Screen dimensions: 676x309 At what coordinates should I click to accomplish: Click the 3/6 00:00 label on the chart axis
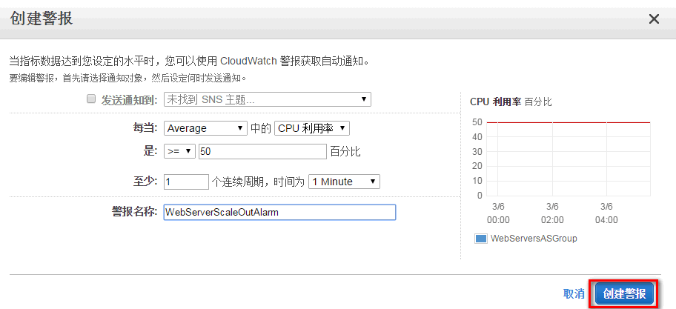click(x=498, y=213)
